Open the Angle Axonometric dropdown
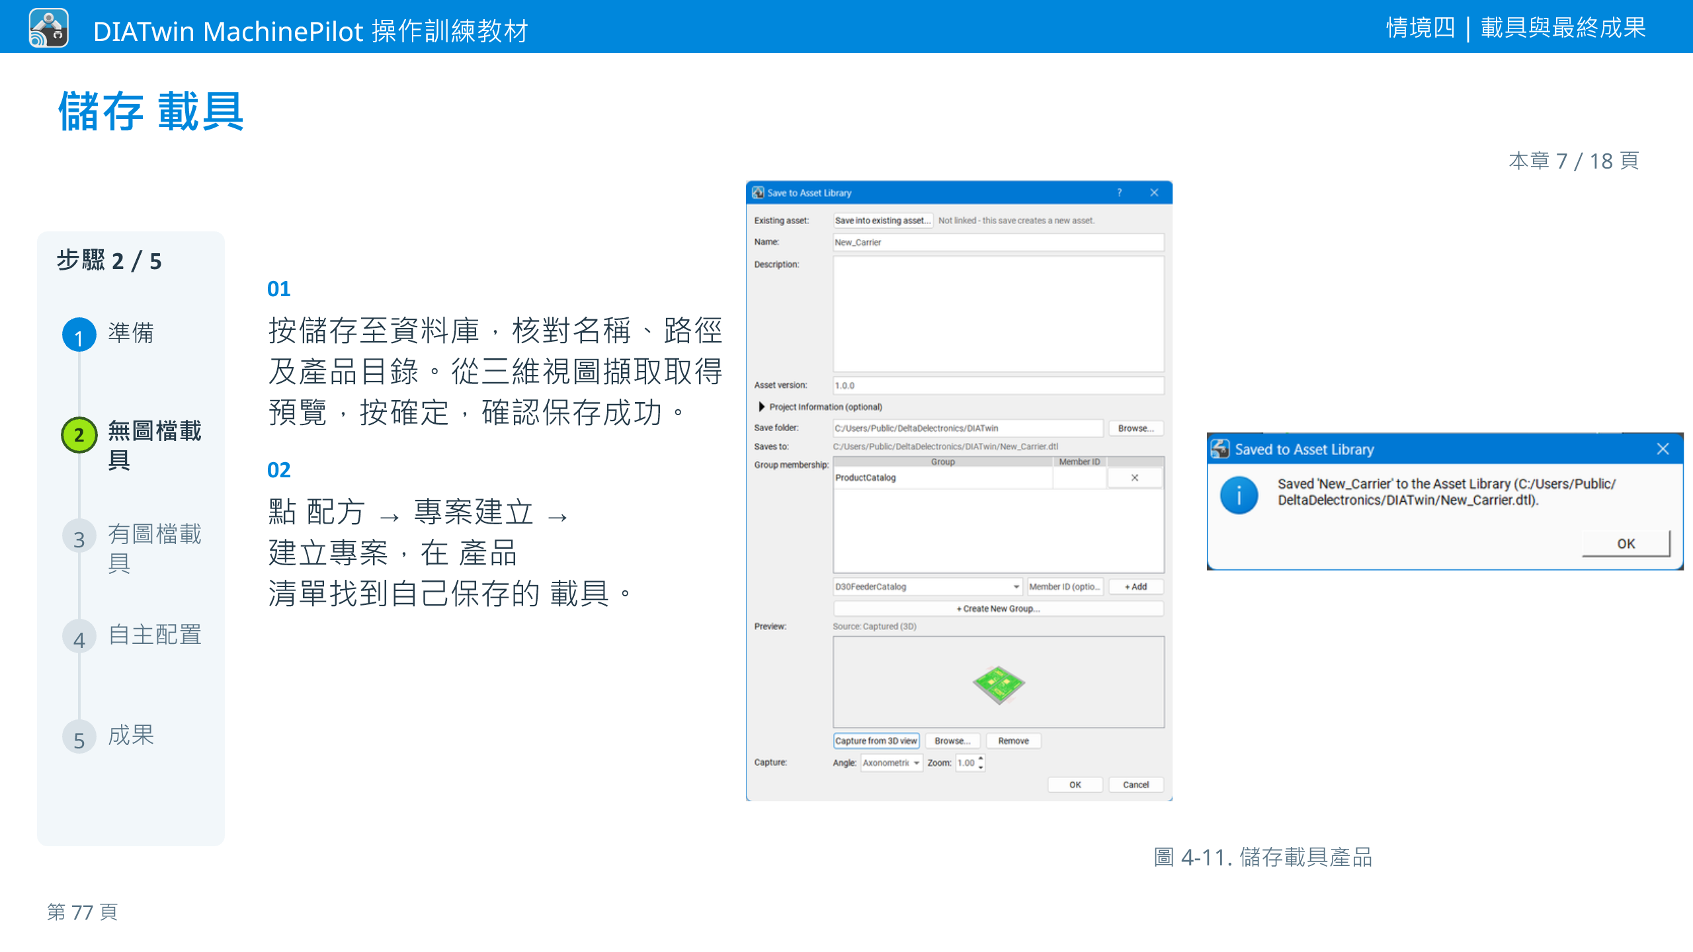The width and height of the screenshot is (1693, 952). coord(891,763)
